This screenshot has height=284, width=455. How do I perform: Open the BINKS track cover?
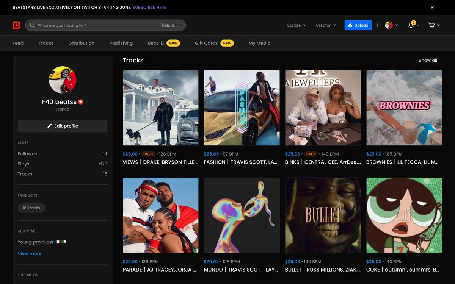pyautogui.click(x=323, y=108)
